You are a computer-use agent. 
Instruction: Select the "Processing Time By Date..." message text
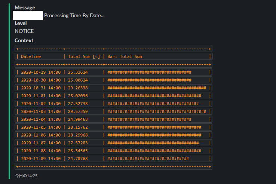(74, 15)
